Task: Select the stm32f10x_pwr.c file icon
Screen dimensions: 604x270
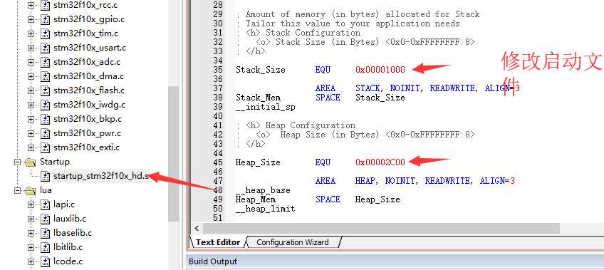Action: [46, 134]
